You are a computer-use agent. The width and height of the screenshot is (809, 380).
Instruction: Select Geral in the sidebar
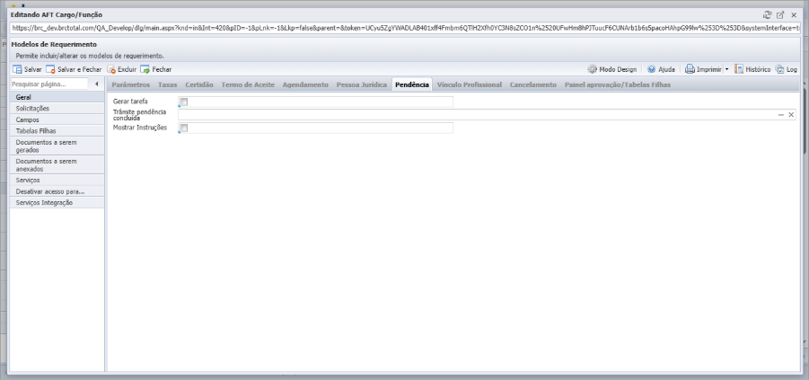coord(57,97)
